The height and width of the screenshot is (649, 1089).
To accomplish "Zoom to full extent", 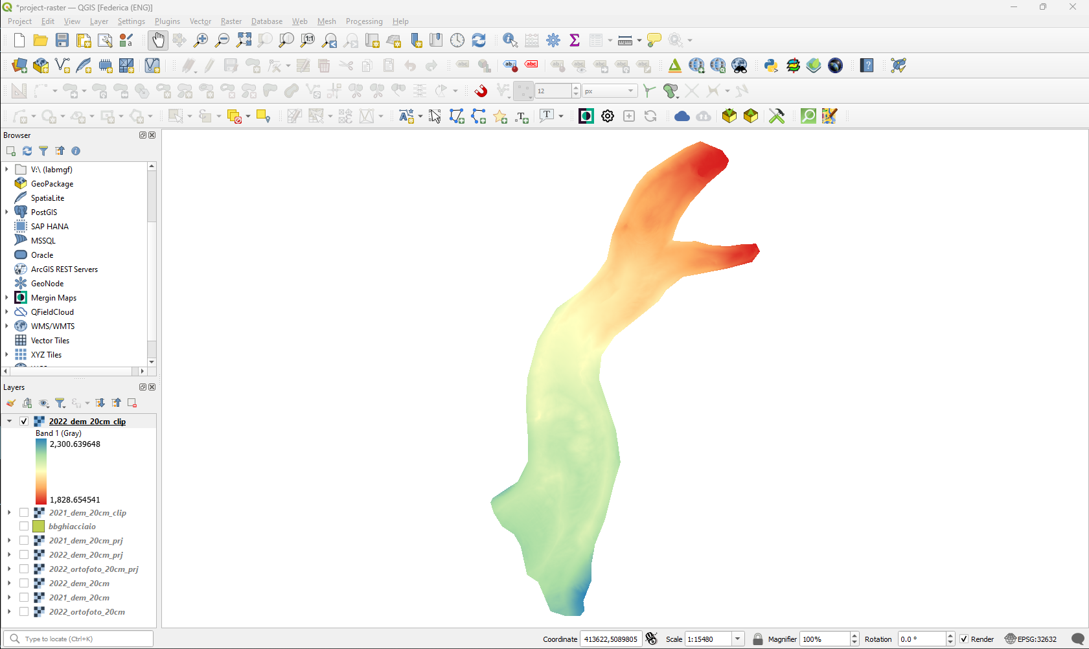I will pos(244,40).
